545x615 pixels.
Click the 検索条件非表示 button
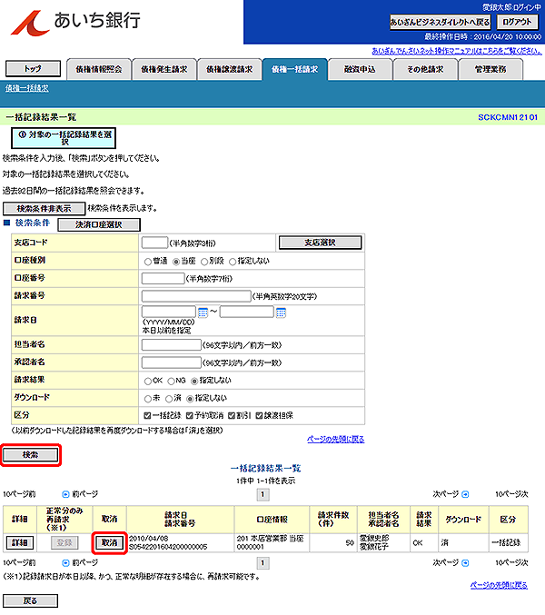tap(44, 209)
